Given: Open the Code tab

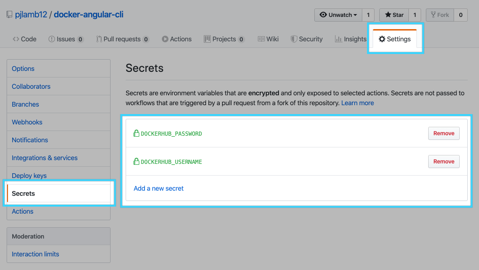Looking at the screenshot, I should [x=24, y=39].
